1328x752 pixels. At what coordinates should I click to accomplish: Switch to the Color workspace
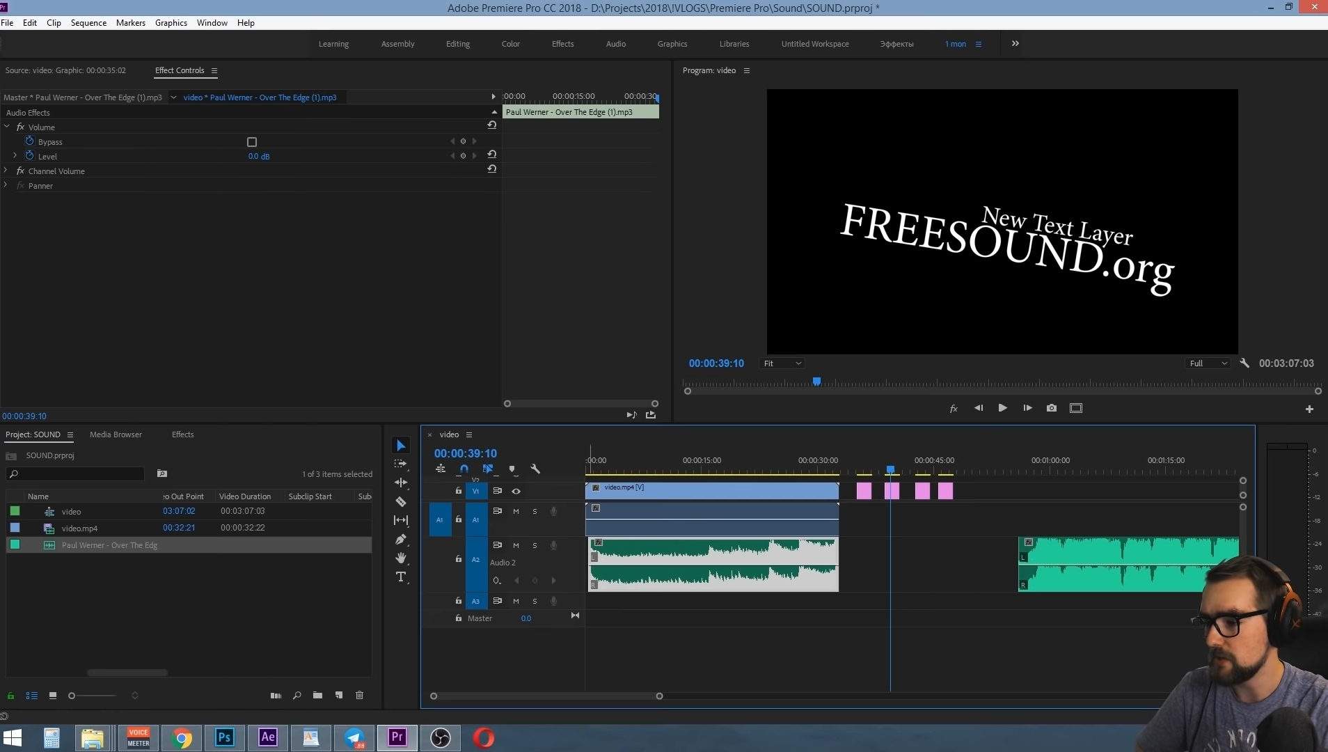point(510,44)
